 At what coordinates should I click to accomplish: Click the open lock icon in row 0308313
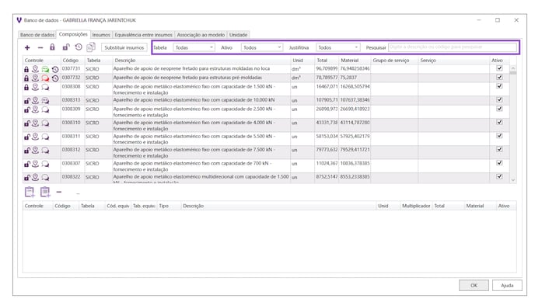(27, 100)
